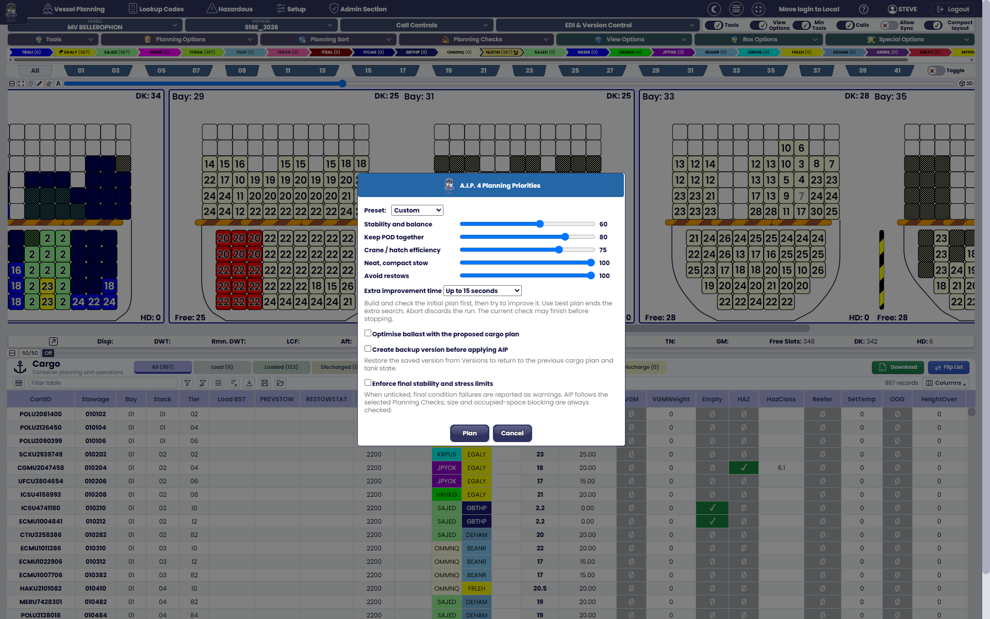Open the Setup menu

[291, 9]
